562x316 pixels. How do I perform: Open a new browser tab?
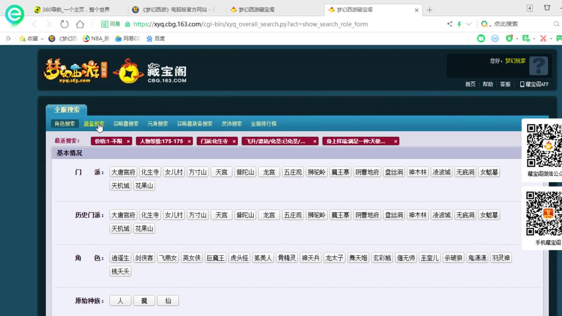point(429,10)
